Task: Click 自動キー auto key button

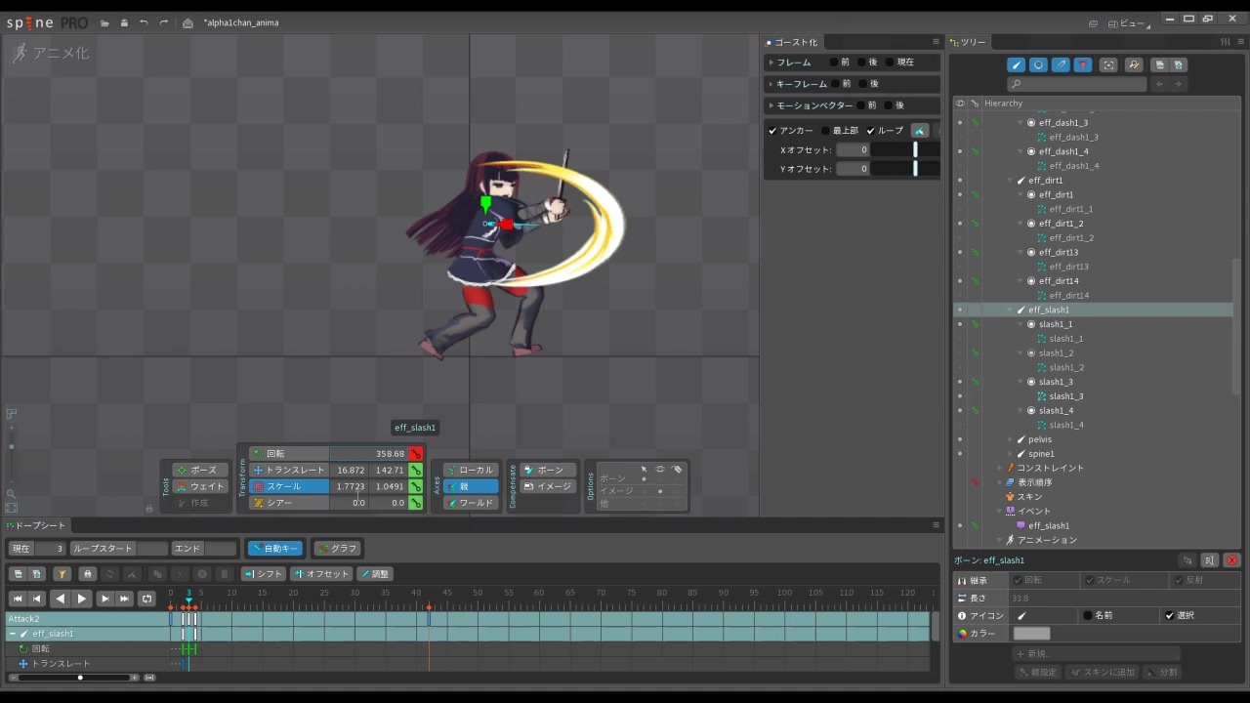Action: click(274, 549)
